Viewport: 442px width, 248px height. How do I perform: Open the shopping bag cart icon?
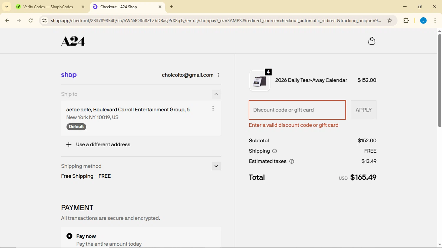[x=372, y=41]
